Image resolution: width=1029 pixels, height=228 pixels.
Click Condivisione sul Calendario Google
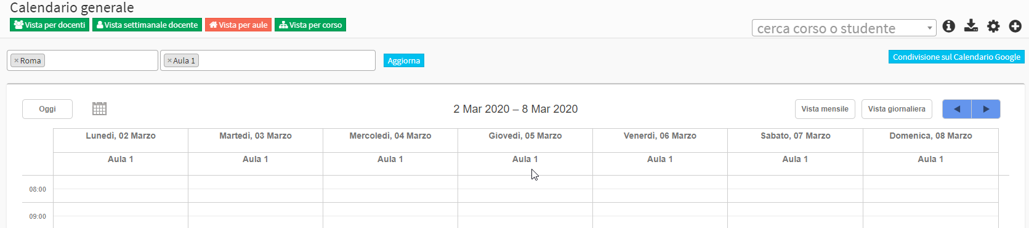pyautogui.click(x=956, y=57)
